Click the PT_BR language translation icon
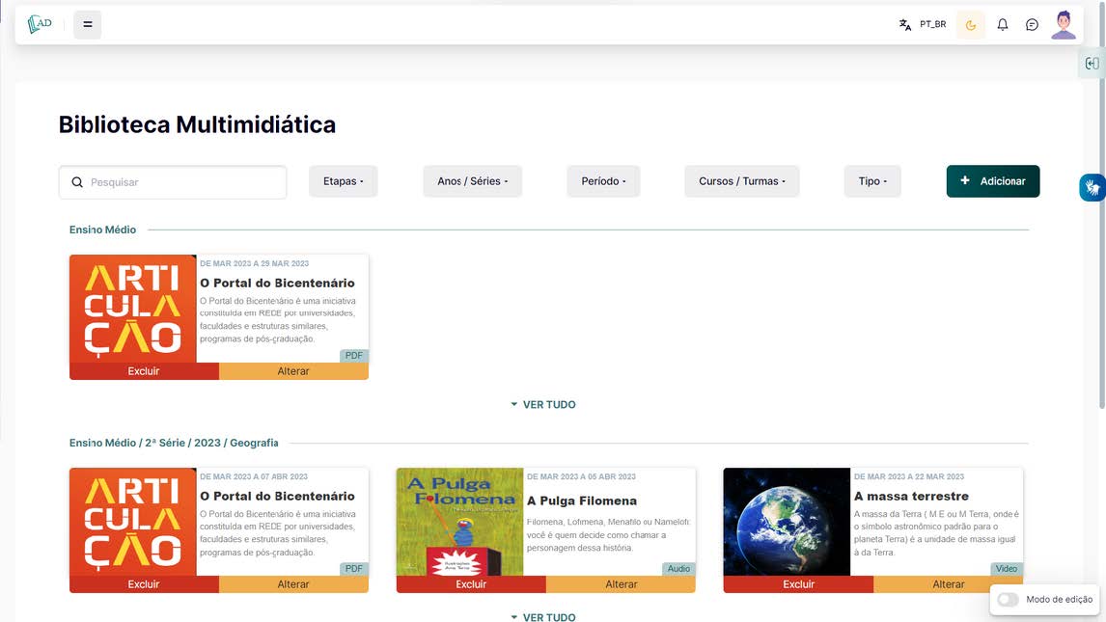The width and height of the screenshot is (1106, 622). click(905, 25)
